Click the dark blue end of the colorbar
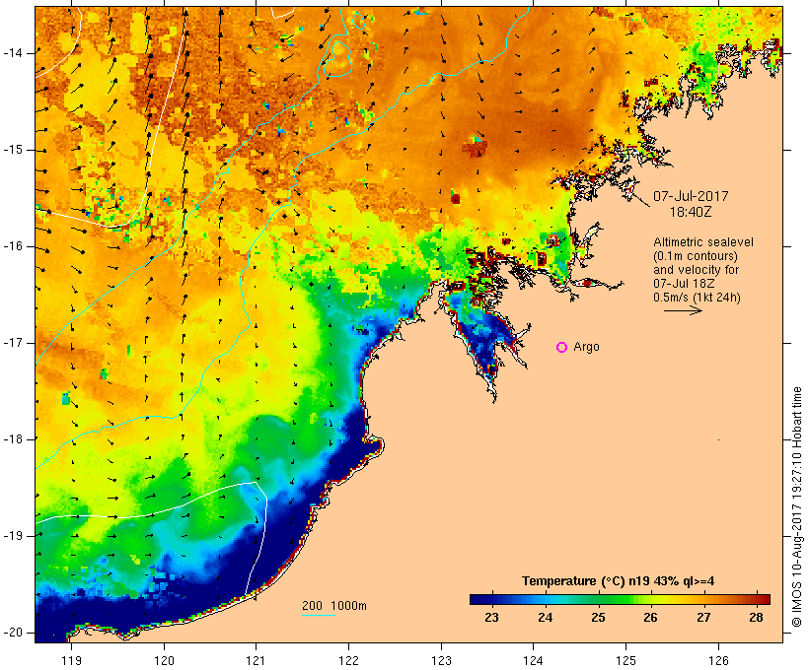 (482, 599)
